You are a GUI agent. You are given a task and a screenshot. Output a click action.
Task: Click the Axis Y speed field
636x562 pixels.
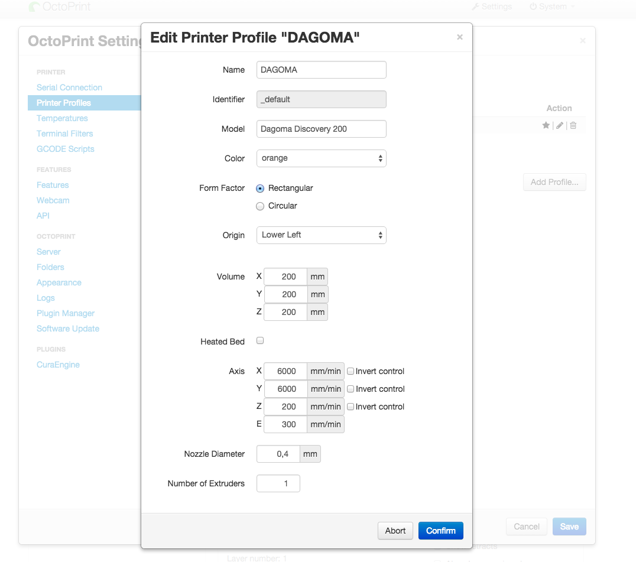tap(285, 389)
